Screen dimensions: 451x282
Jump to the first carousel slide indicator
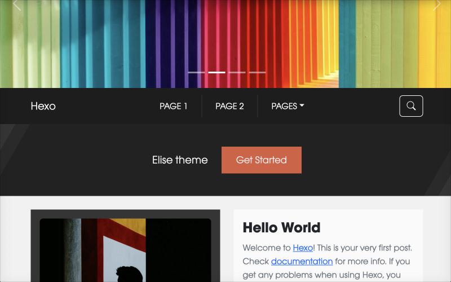click(x=196, y=73)
